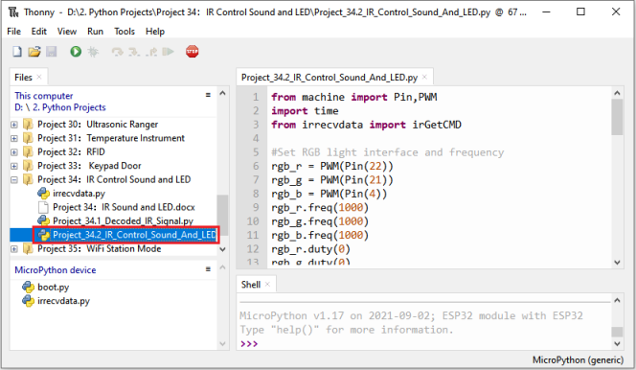Viewport: 636px width, 370px height.
Task: Click the Step into toolbar icon
Action: [x=134, y=52]
